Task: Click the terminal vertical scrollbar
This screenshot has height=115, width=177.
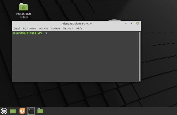Action: coord(140,56)
